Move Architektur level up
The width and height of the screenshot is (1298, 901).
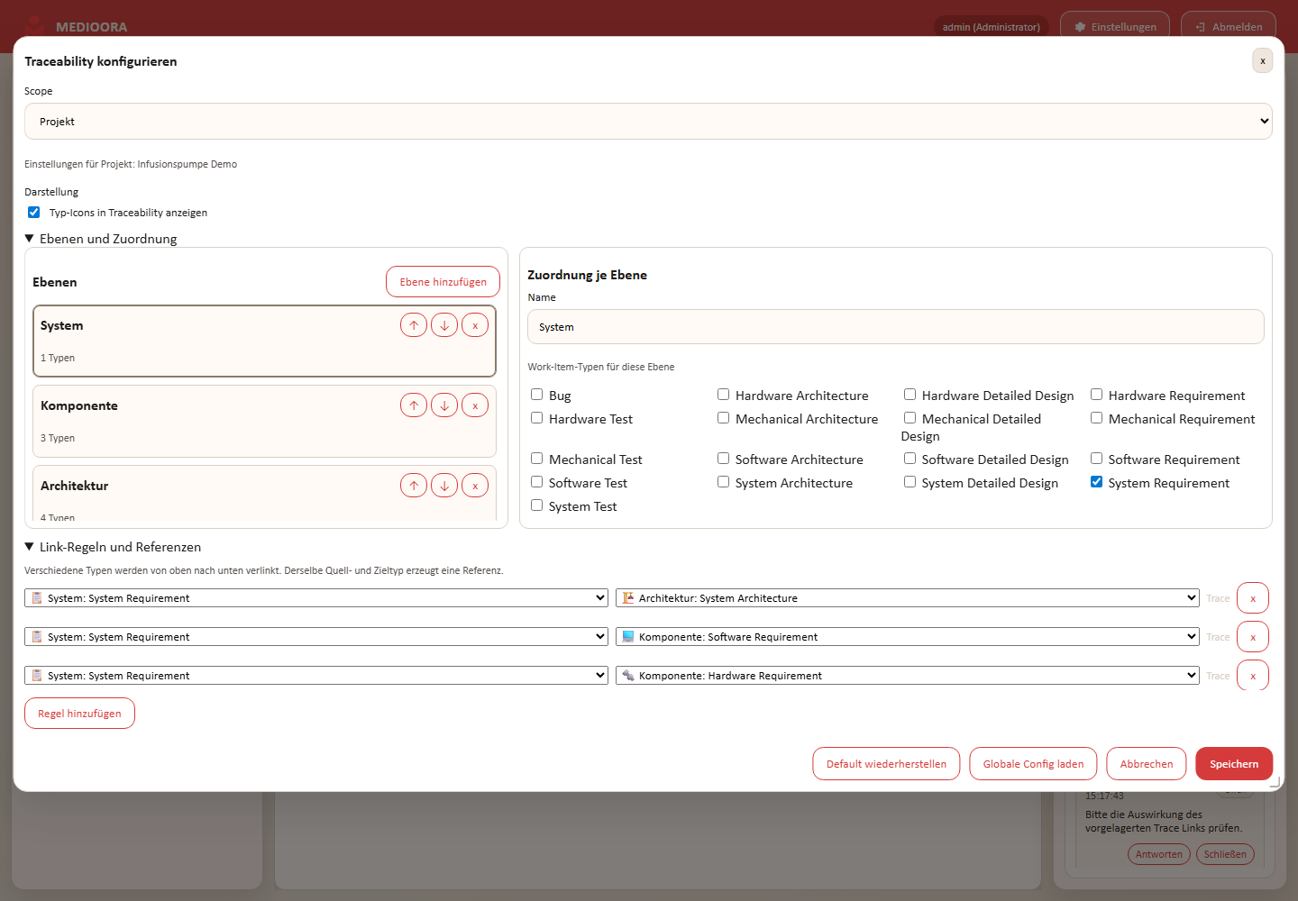pyautogui.click(x=414, y=486)
